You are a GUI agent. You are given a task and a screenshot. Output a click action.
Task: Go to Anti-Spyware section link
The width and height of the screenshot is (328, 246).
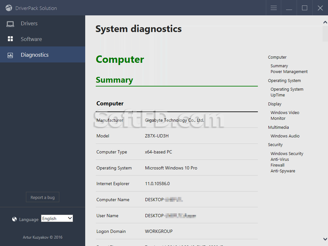pos(283,171)
